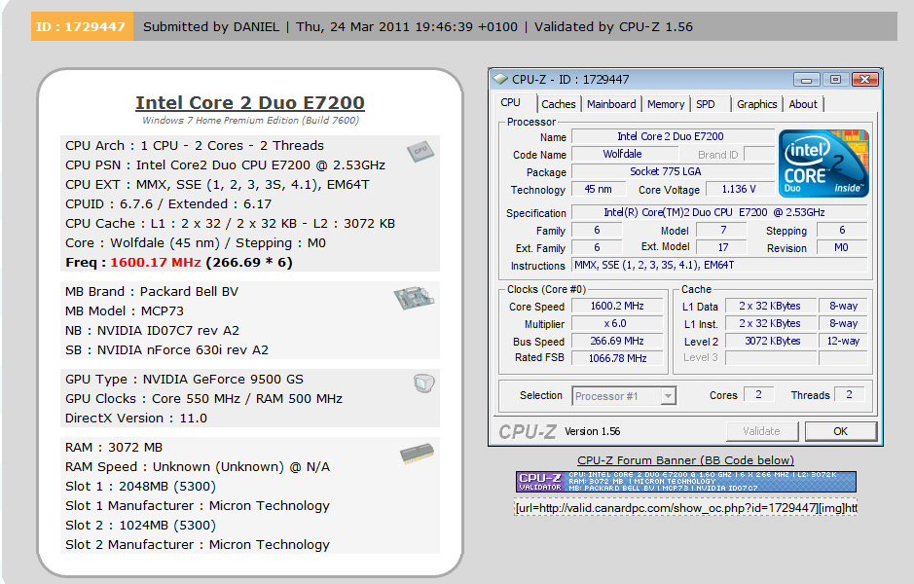The height and width of the screenshot is (584, 914).
Task: Click the Windows 7 Home Premium Edition subtitle
Action: tap(251, 121)
